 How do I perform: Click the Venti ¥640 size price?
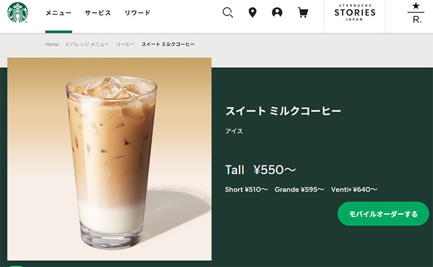[354, 189]
